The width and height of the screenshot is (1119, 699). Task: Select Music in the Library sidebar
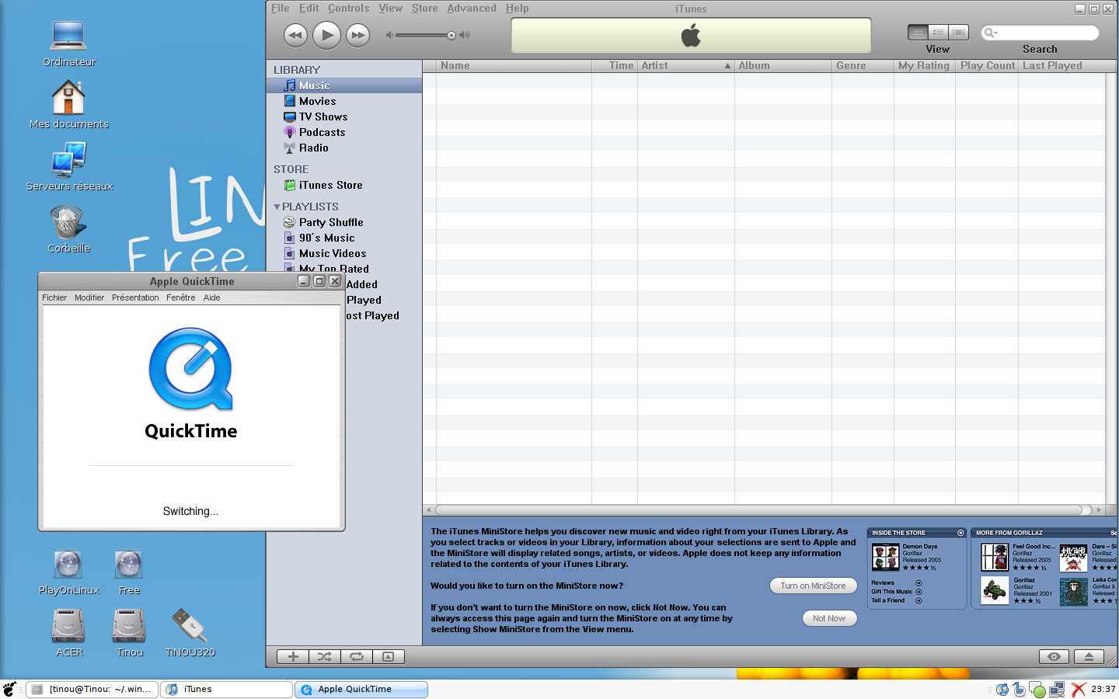pyautogui.click(x=344, y=85)
